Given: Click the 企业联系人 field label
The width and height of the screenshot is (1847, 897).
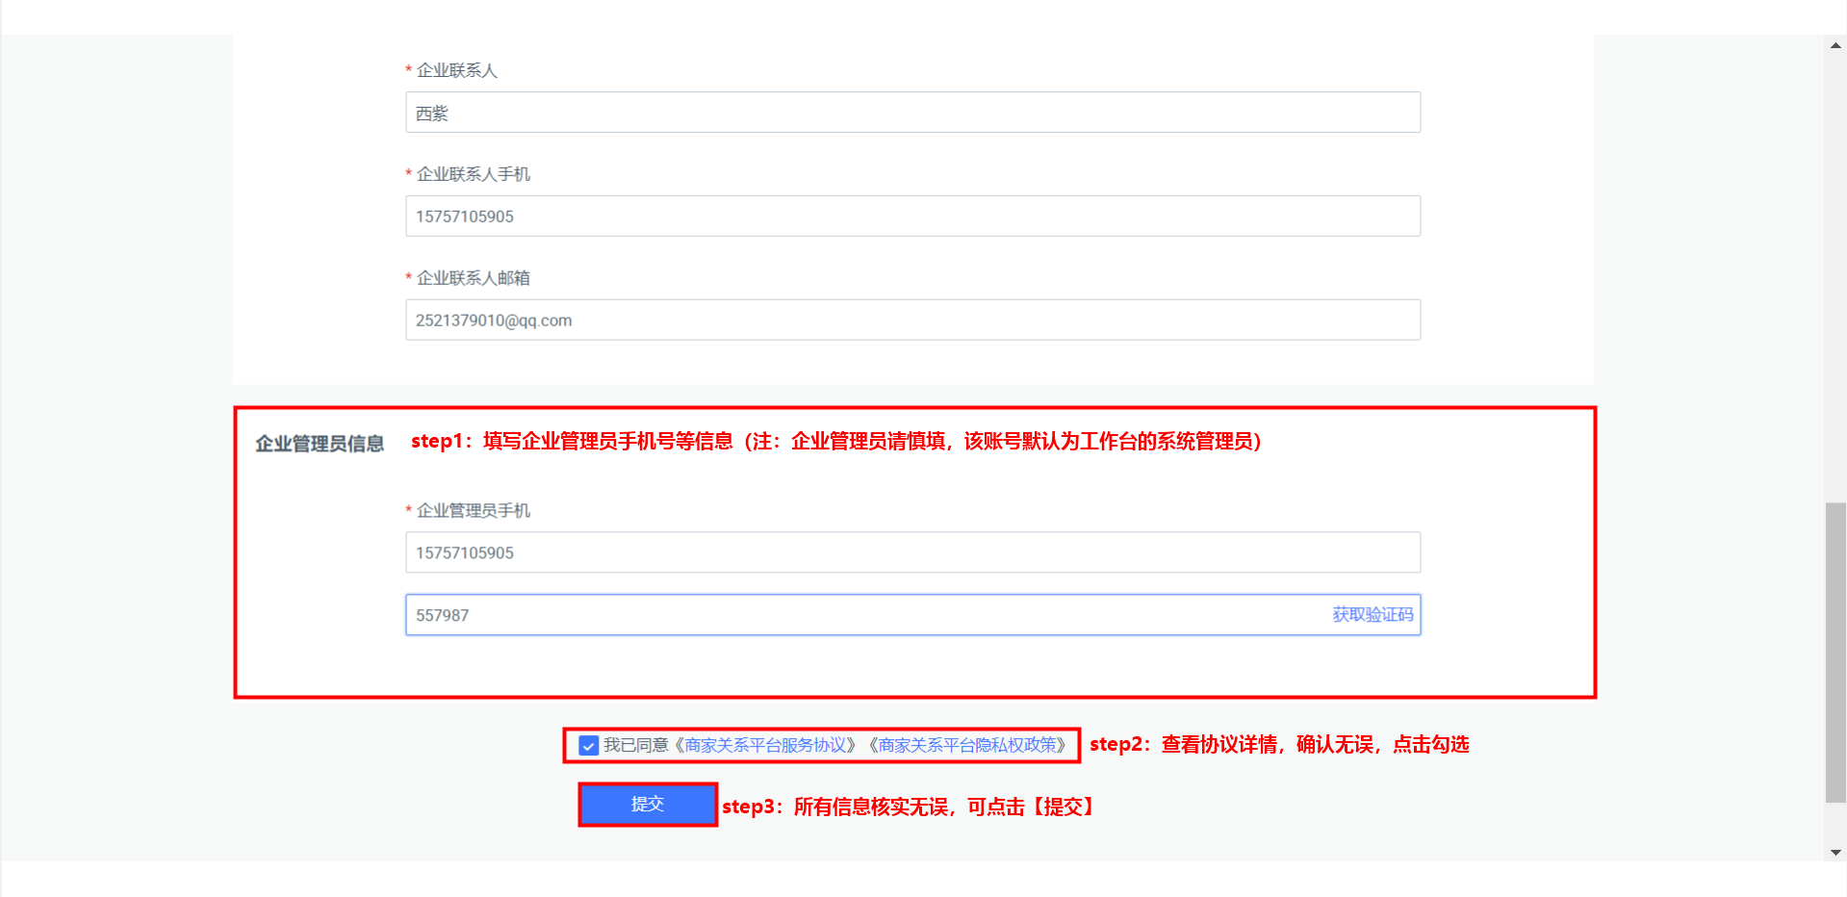Looking at the screenshot, I should [456, 70].
